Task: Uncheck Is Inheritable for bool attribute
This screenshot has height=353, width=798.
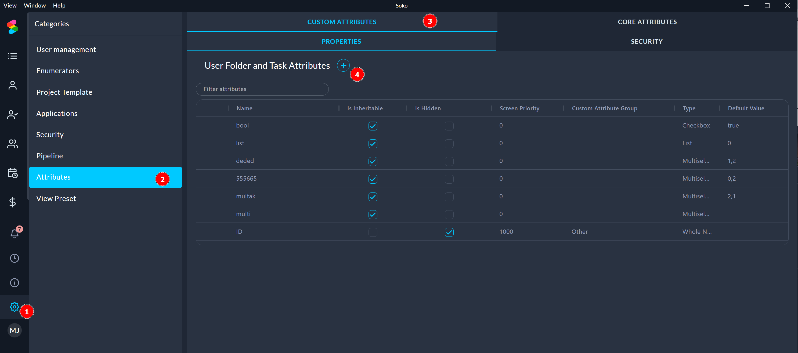Action: (373, 126)
